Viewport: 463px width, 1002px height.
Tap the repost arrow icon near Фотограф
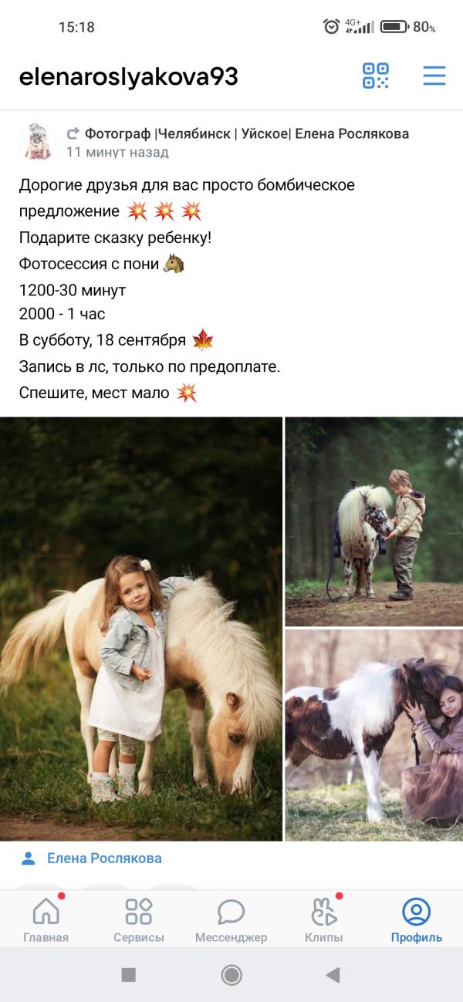[x=73, y=133]
